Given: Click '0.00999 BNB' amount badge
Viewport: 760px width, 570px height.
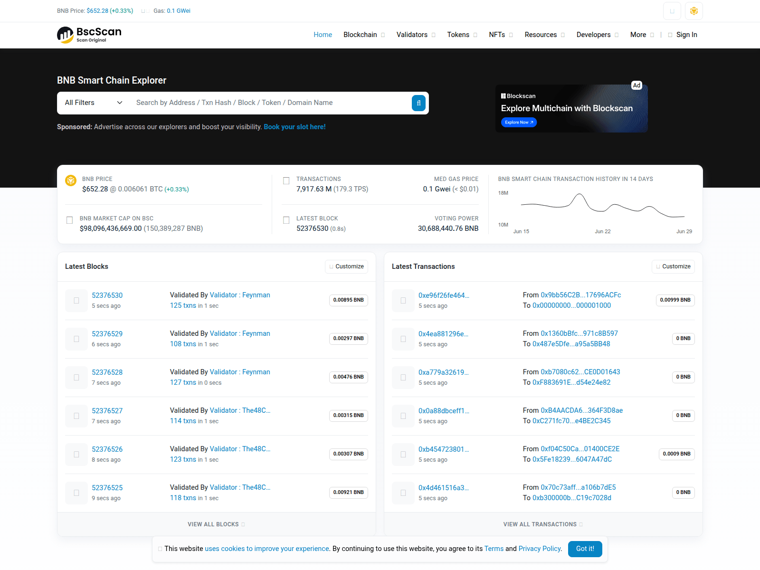Looking at the screenshot, I should tap(675, 300).
